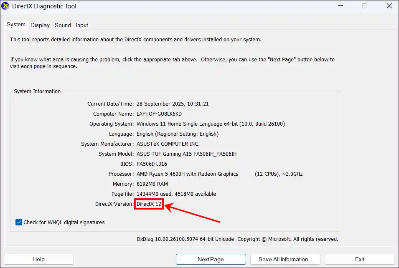Image resolution: width=399 pixels, height=268 pixels.
Task: Click the DirectX Diagnostic Tool title icon
Action: pyautogui.click(x=5, y=6)
